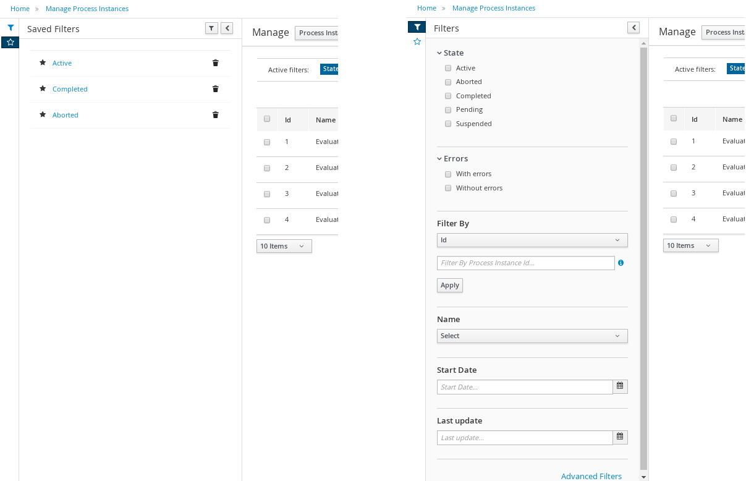
Task: Open the Last update calendar picker
Action: pyautogui.click(x=620, y=438)
